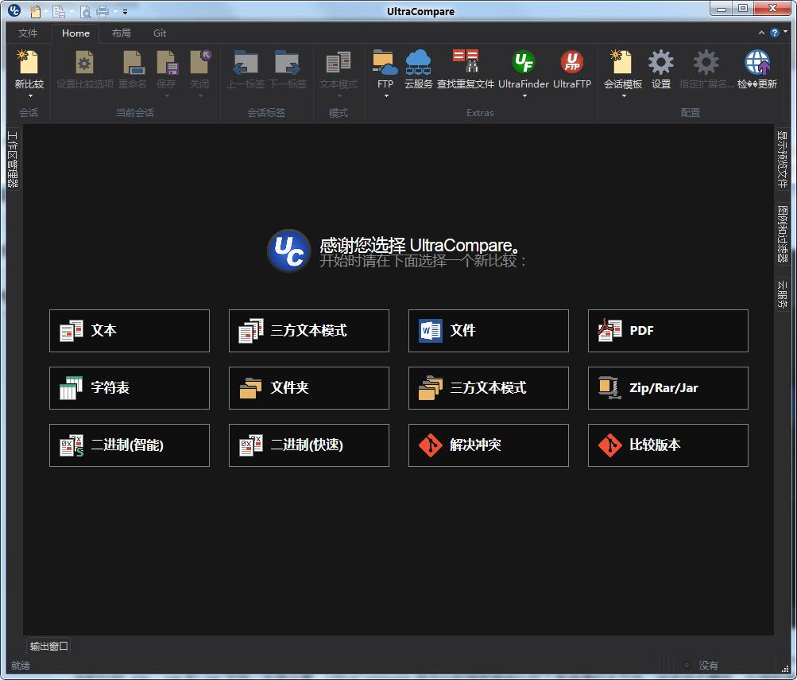Open the 文件 menu tab
The width and height of the screenshot is (797, 680).
tap(28, 33)
